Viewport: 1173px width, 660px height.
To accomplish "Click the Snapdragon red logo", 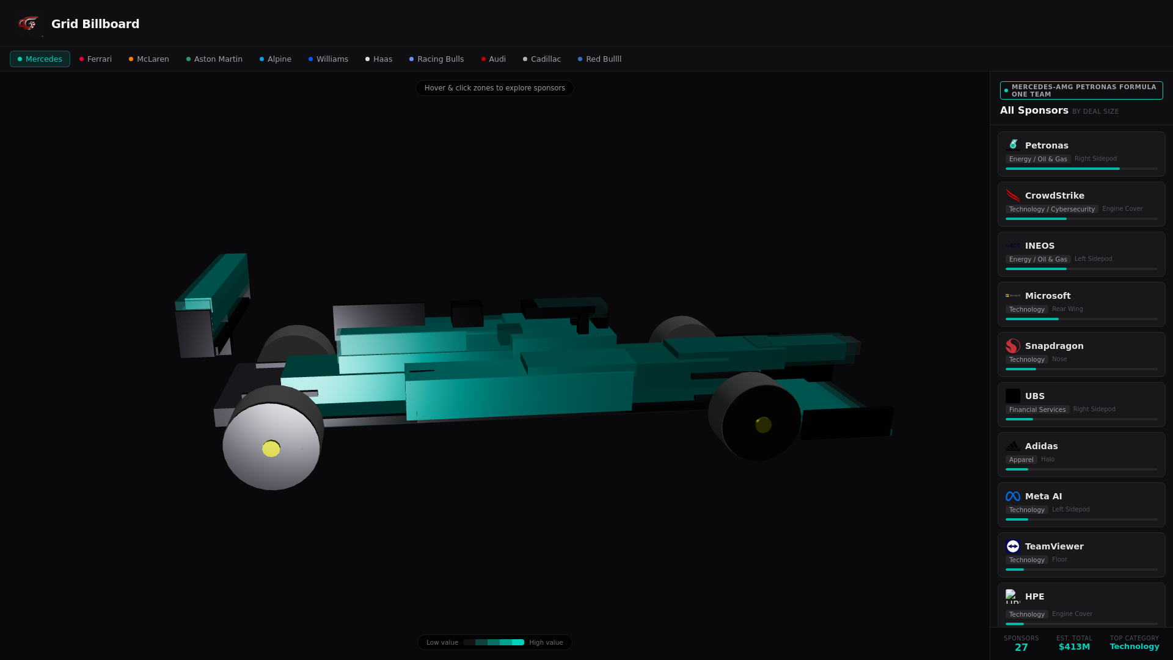I will [x=1013, y=346].
